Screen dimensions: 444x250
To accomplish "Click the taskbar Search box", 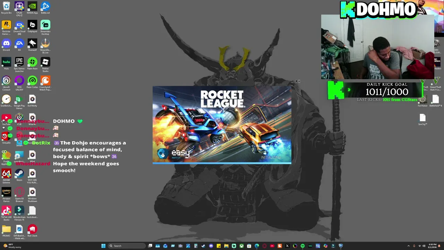I will pos(127,246).
